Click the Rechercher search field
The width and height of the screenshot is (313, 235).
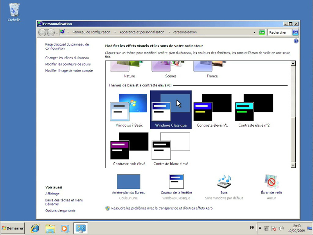(279, 32)
